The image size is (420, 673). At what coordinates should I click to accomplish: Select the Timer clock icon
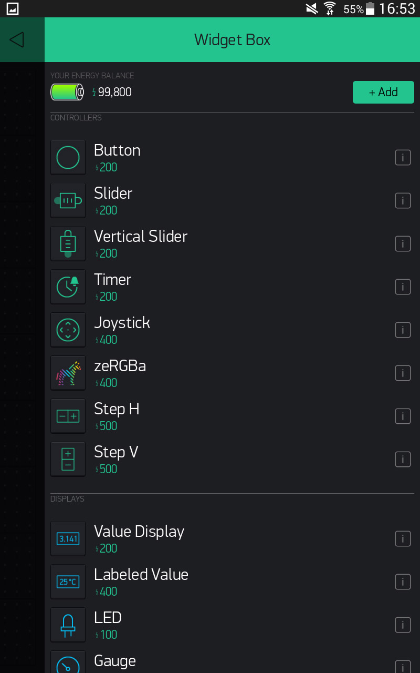pos(68,287)
